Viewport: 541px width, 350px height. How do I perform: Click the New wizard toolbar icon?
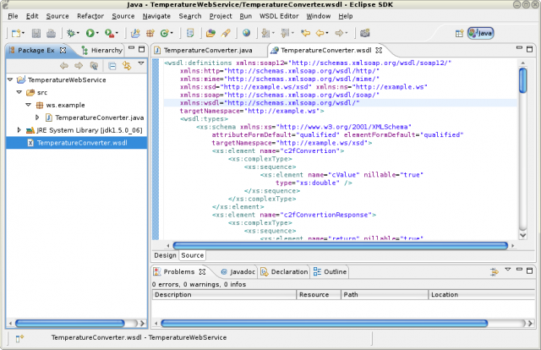coord(16,33)
